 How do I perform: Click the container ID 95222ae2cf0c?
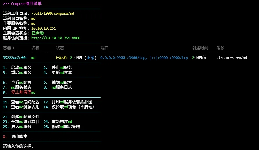(x=15, y=58)
